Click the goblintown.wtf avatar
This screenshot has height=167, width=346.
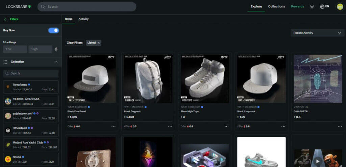(8, 116)
